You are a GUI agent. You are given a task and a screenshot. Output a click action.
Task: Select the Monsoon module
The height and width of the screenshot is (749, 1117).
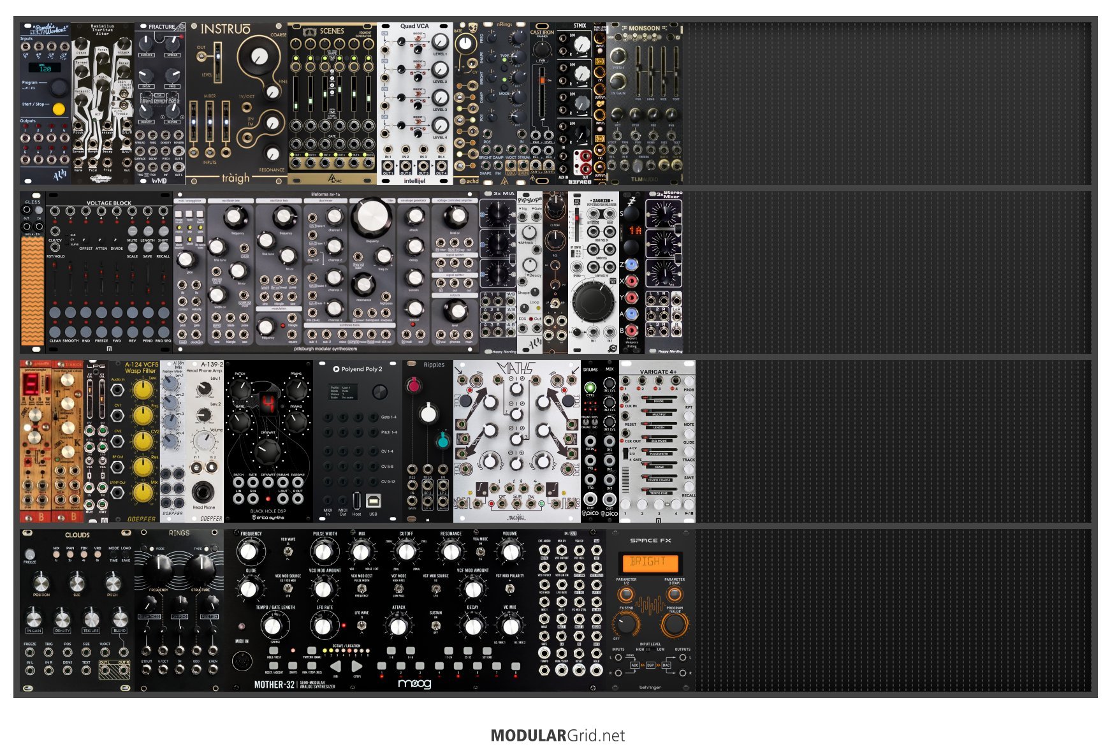645,103
